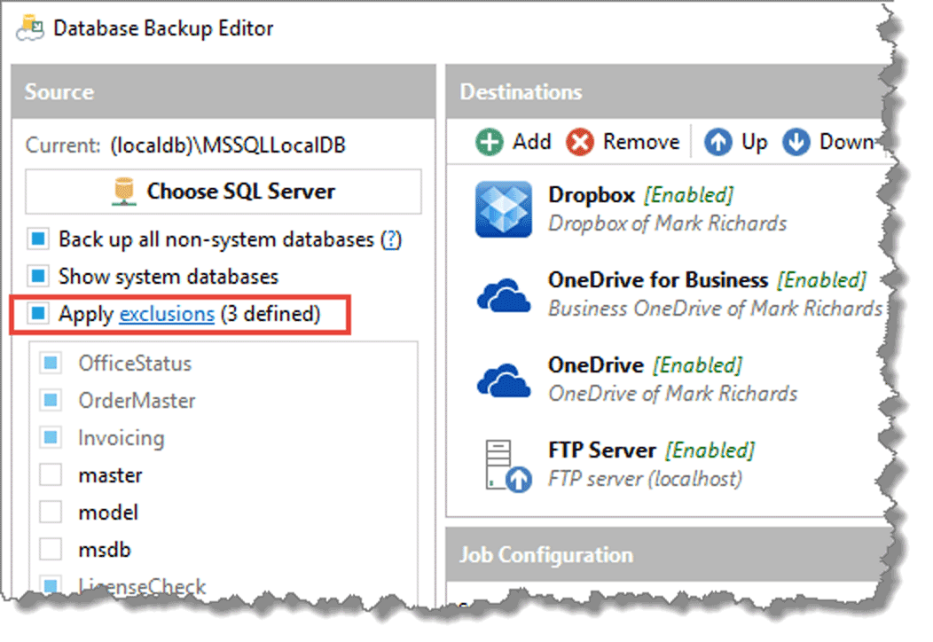Image resolution: width=933 pixels, height=642 pixels.
Task: Move destination up with Up arrow icon
Action: tap(718, 143)
